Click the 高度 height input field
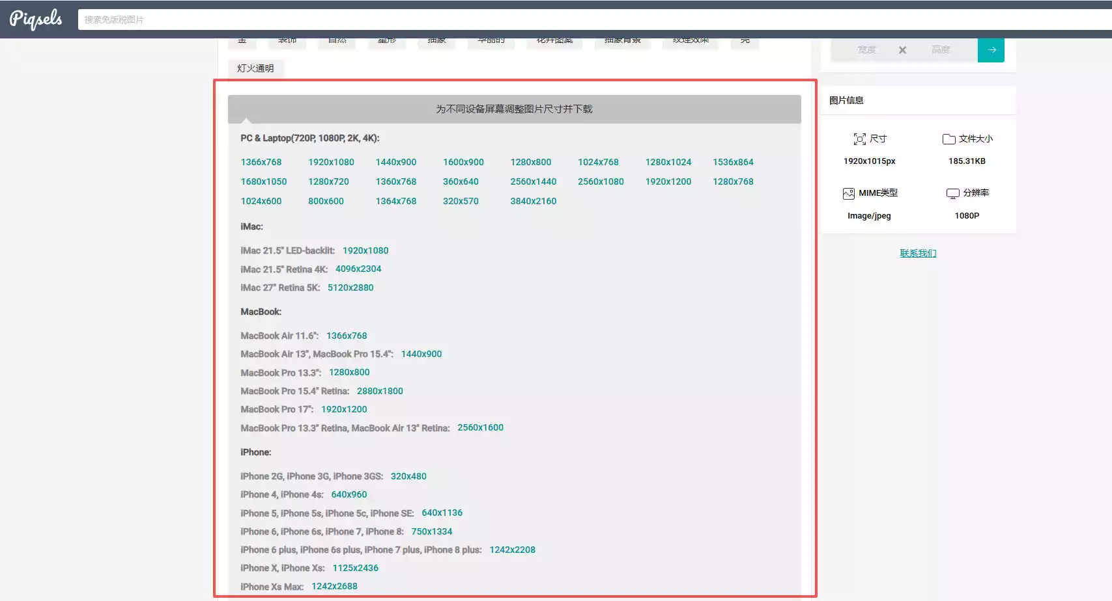 940,50
